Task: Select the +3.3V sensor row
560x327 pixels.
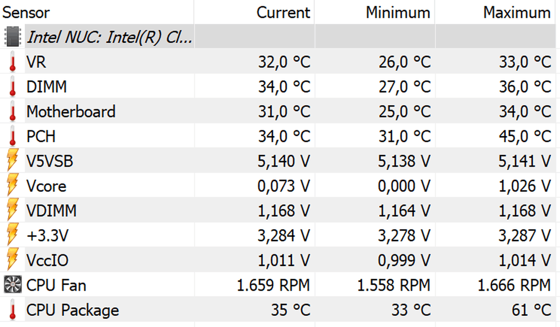Action: point(280,235)
